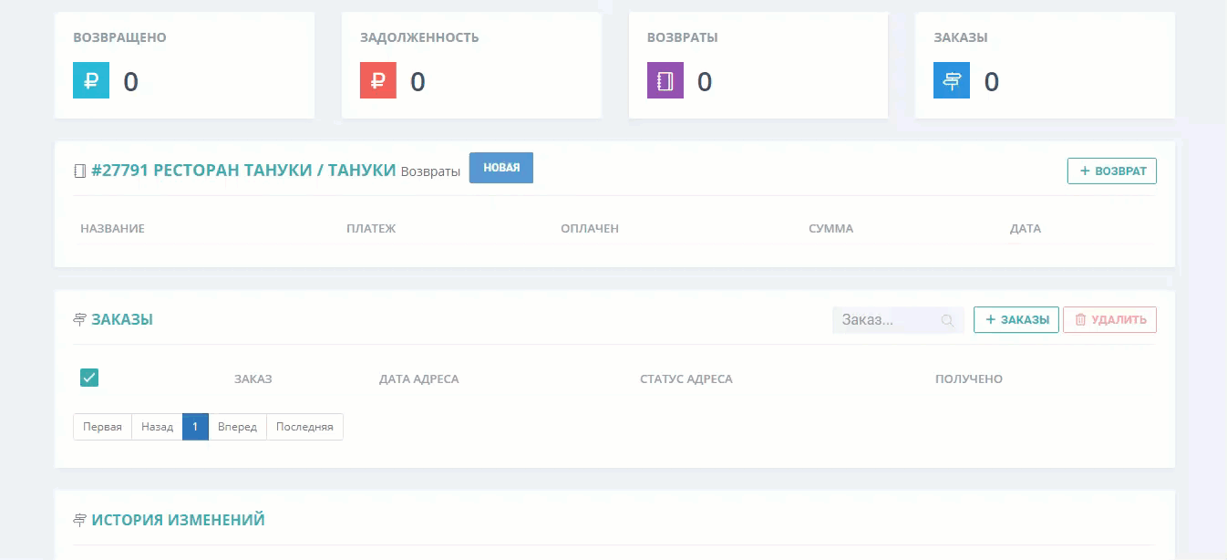Click the Дата column header in returns table
This screenshot has height=560, width=1227.
pyautogui.click(x=1026, y=228)
